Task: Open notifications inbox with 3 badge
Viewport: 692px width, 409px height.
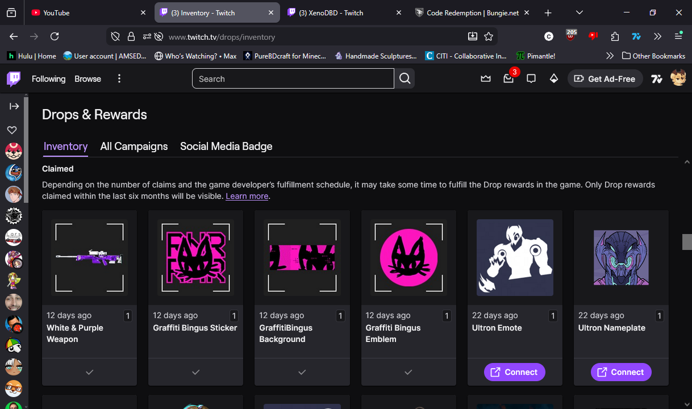Action: coord(508,79)
